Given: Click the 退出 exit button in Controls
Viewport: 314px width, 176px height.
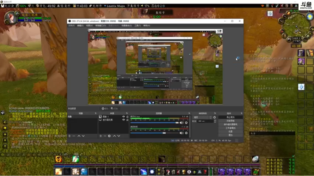Looking at the screenshot, I should click(230, 135).
